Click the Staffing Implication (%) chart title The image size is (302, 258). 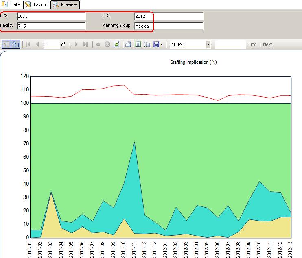coord(193,62)
